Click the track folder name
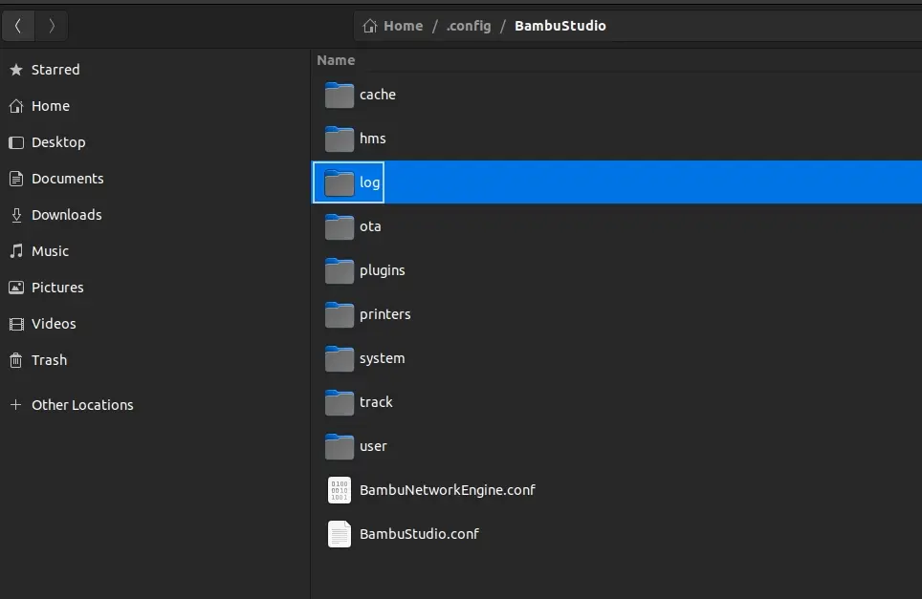 tap(376, 402)
